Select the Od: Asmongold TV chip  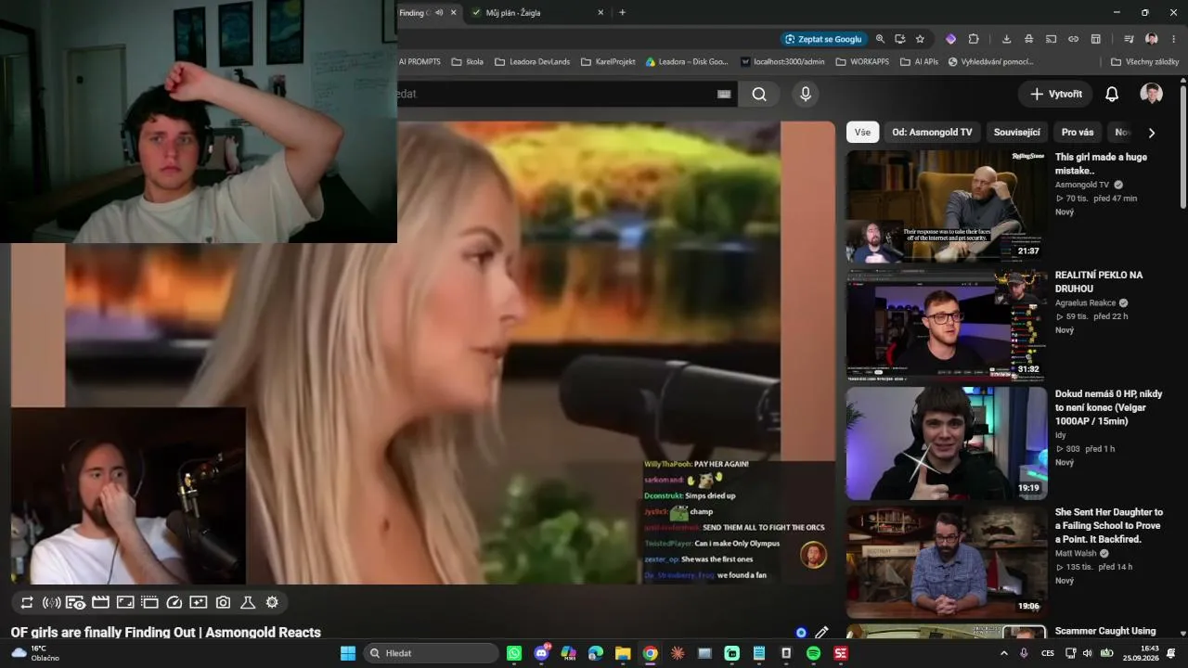pyautogui.click(x=932, y=133)
